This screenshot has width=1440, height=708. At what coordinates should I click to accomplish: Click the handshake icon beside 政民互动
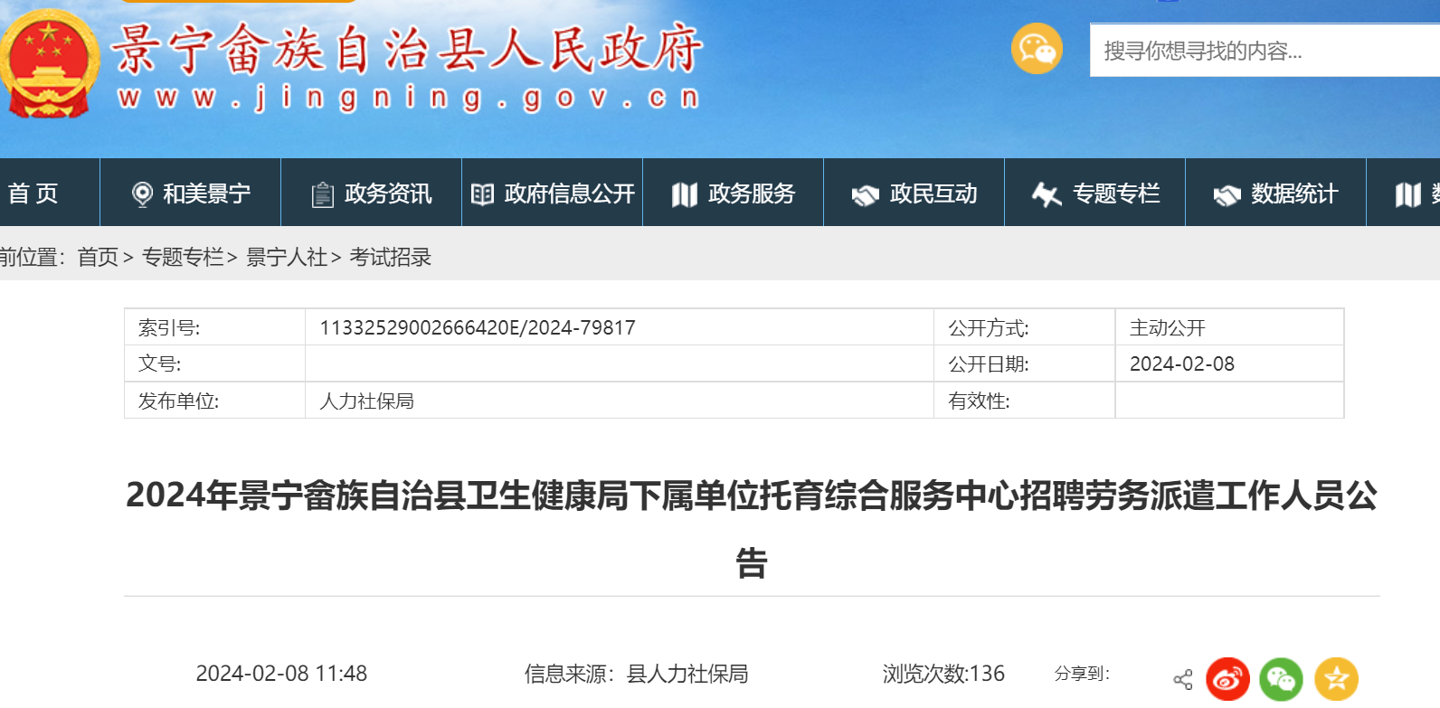click(865, 194)
